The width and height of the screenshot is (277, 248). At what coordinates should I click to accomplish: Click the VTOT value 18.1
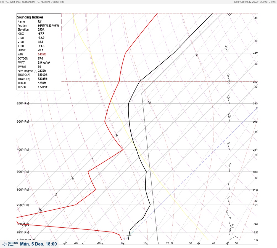pyautogui.click(x=40, y=42)
